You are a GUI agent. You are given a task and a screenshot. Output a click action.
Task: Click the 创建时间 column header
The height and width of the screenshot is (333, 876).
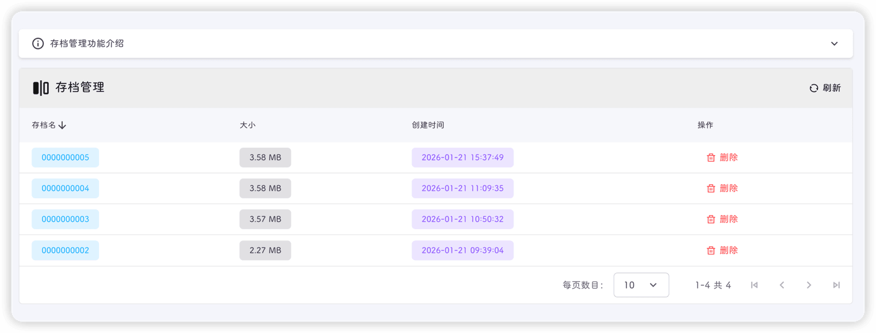(427, 125)
